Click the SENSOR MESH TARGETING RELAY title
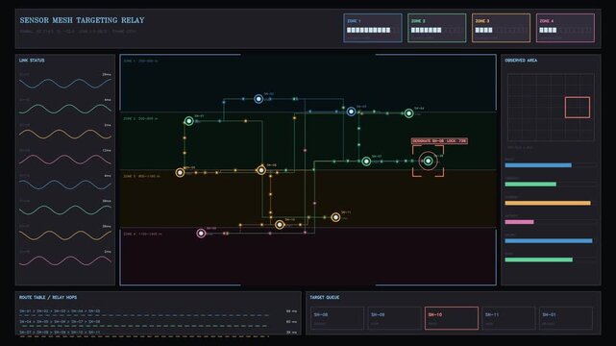The image size is (616, 346). 82,20
